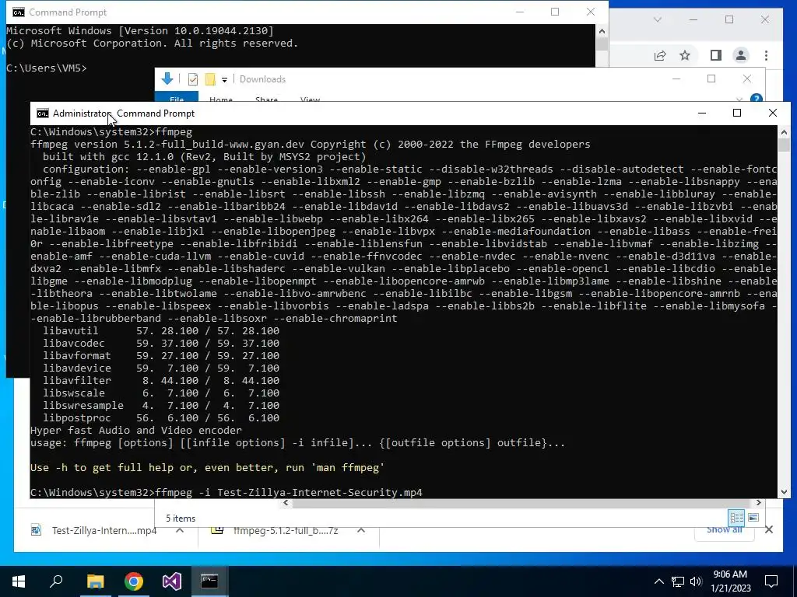The width and height of the screenshot is (797, 597).
Task: Click right arrow of Explorer horizontal scrollbar
Action: [758, 503]
